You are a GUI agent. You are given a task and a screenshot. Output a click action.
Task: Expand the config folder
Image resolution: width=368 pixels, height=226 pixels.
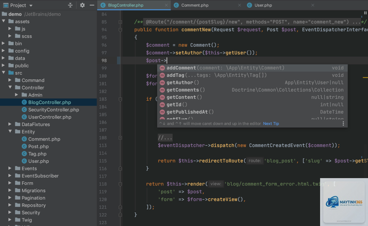[3, 51]
